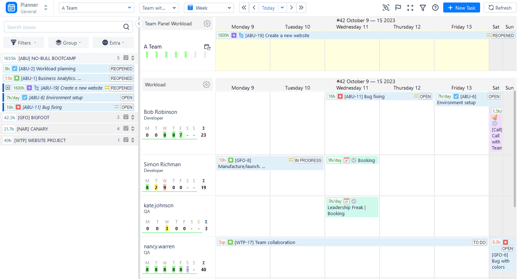Click the calendar clock icon next to A Team
This screenshot has height=279, width=518.
[x=207, y=47]
